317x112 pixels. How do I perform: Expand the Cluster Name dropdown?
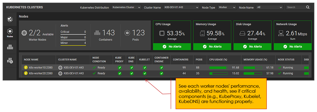coord(181,7)
